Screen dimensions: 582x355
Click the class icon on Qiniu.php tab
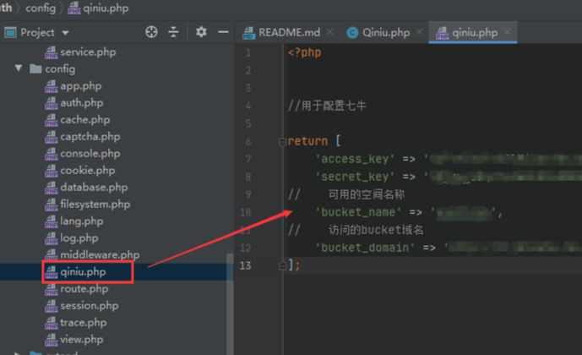[x=352, y=33]
